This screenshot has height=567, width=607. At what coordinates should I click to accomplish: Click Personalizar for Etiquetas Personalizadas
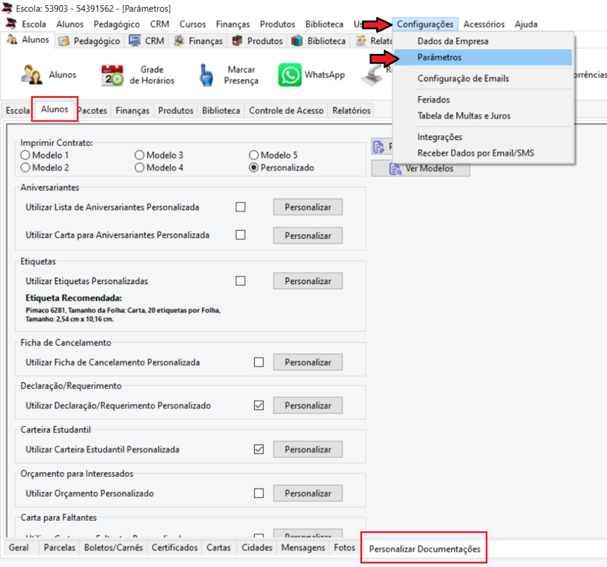point(308,281)
